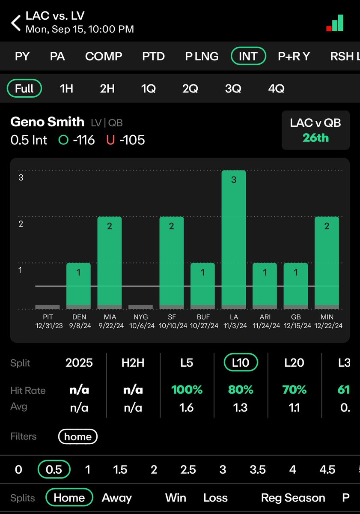The height and width of the screenshot is (514, 360).
Task: Select the 0.5 line value
Action: click(x=54, y=469)
